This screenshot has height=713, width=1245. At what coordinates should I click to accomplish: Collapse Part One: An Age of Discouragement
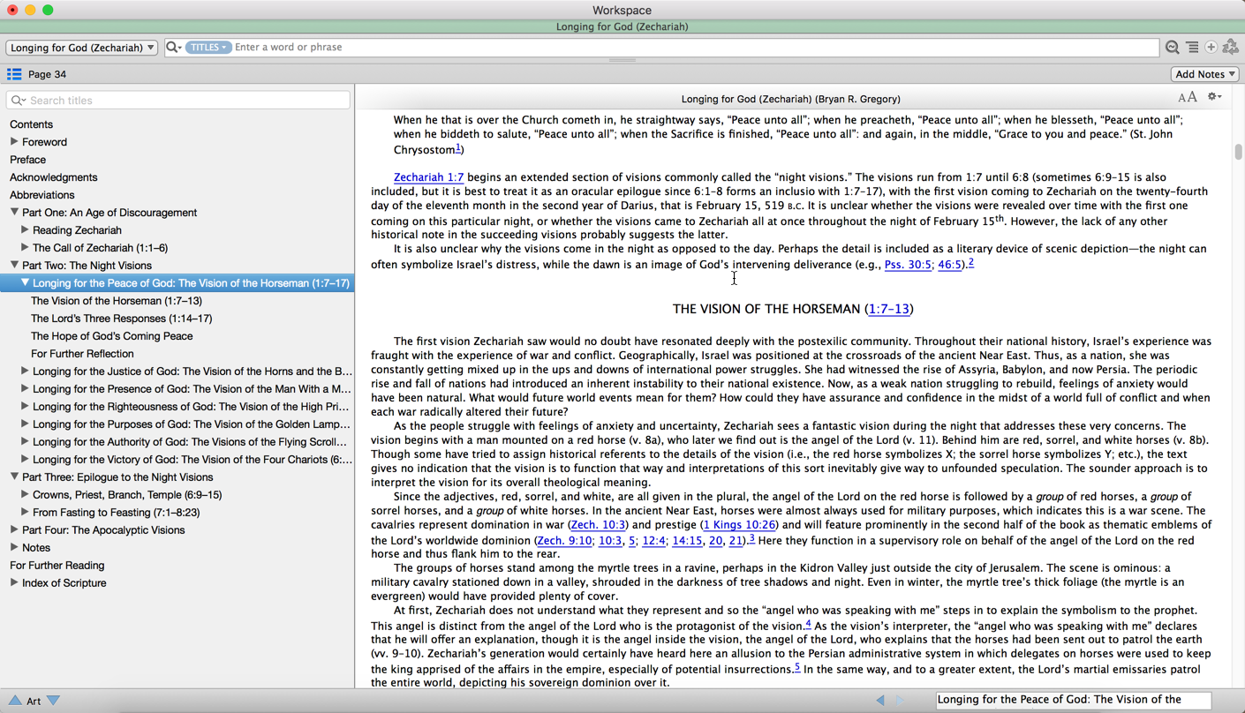[14, 212]
